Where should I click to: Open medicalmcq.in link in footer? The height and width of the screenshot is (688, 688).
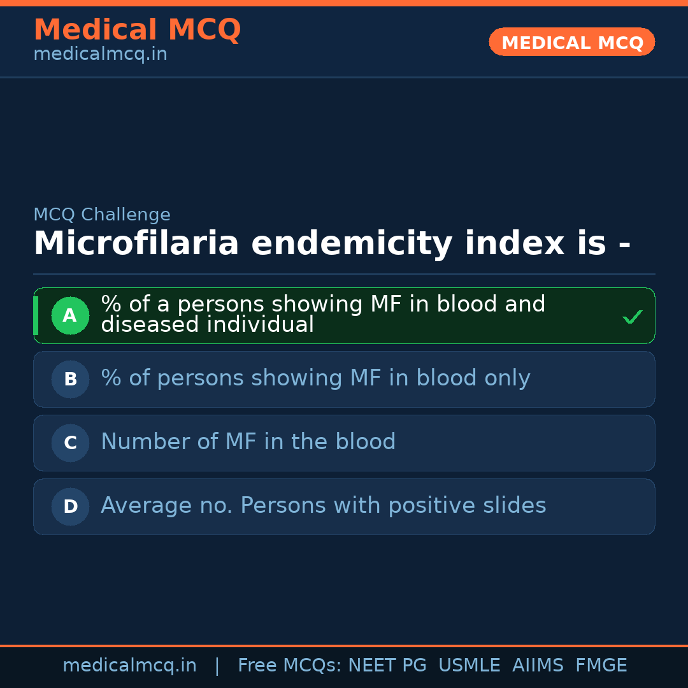(x=129, y=666)
